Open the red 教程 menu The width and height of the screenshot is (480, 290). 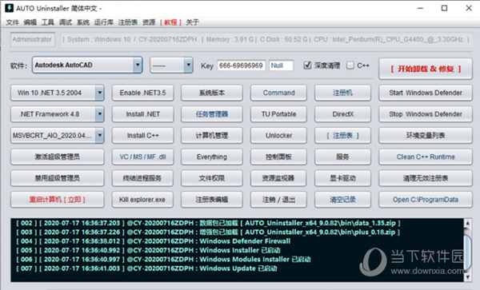click(170, 22)
